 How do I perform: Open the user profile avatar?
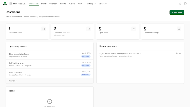coord(185,4)
